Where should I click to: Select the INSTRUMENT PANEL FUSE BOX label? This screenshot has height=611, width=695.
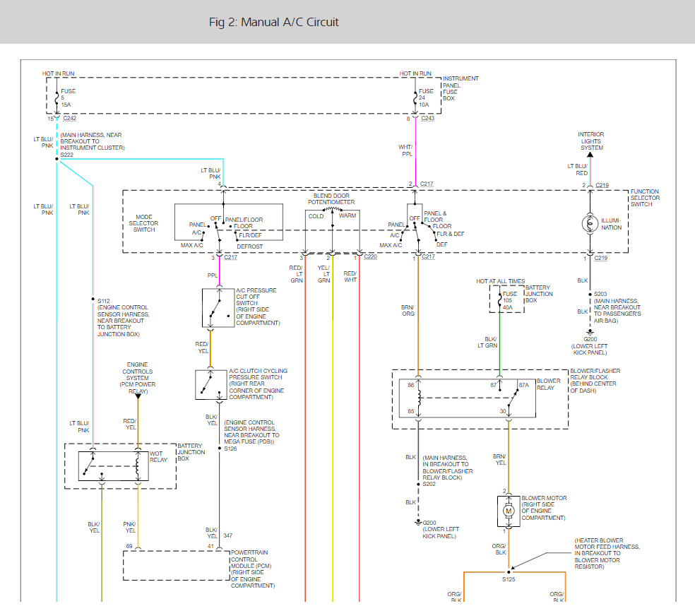[x=458, y=86]
